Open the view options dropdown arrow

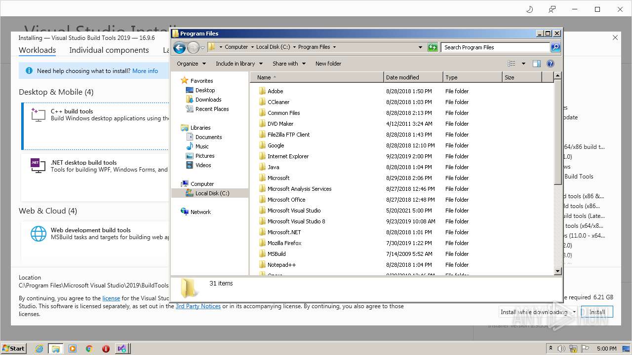point(523,64)
